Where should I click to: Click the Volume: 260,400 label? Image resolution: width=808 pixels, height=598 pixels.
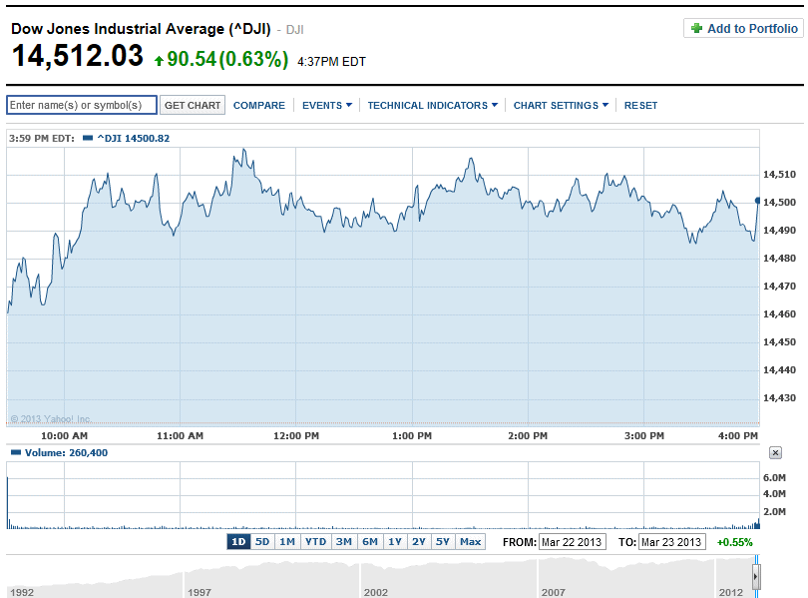click(x=67, y=452)
